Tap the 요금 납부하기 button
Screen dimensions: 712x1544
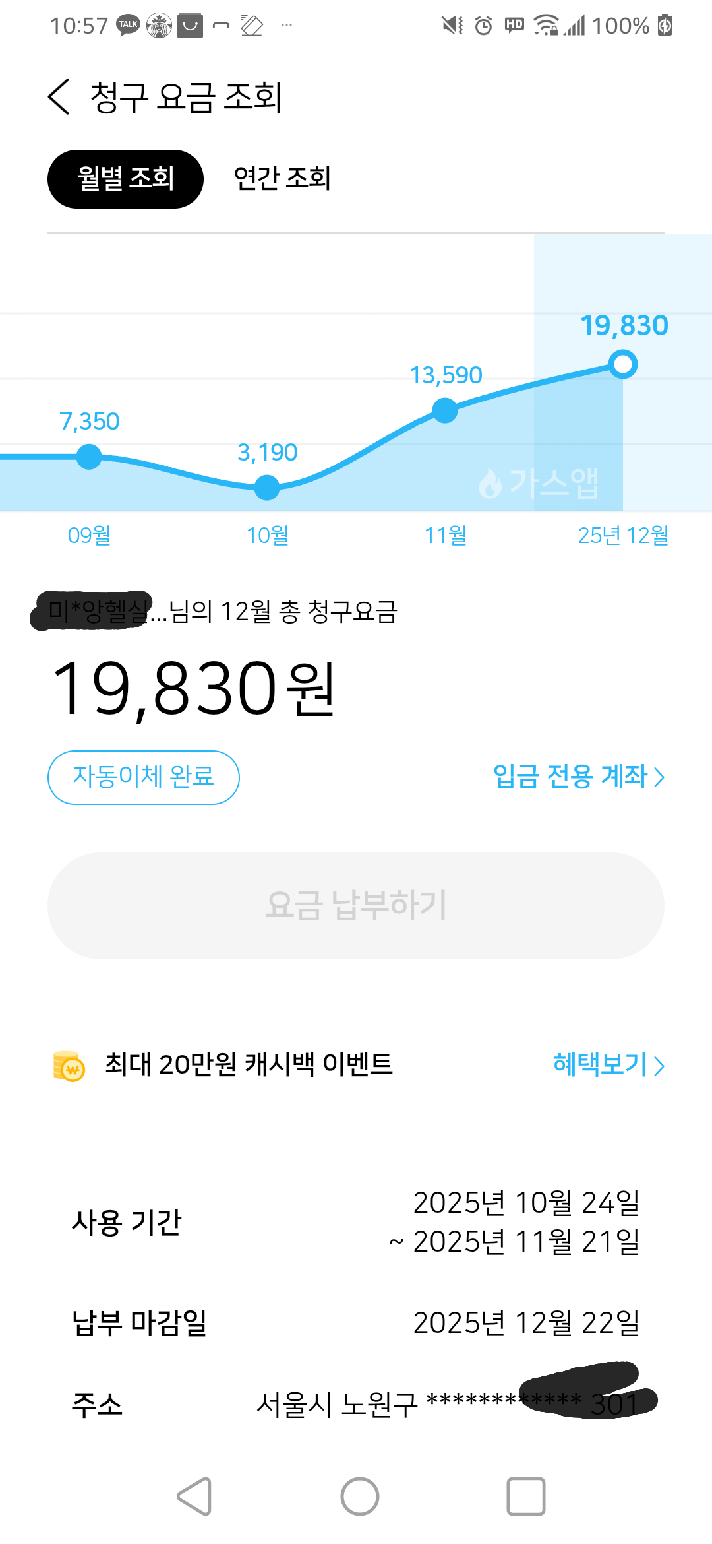(x=356, y=905)
